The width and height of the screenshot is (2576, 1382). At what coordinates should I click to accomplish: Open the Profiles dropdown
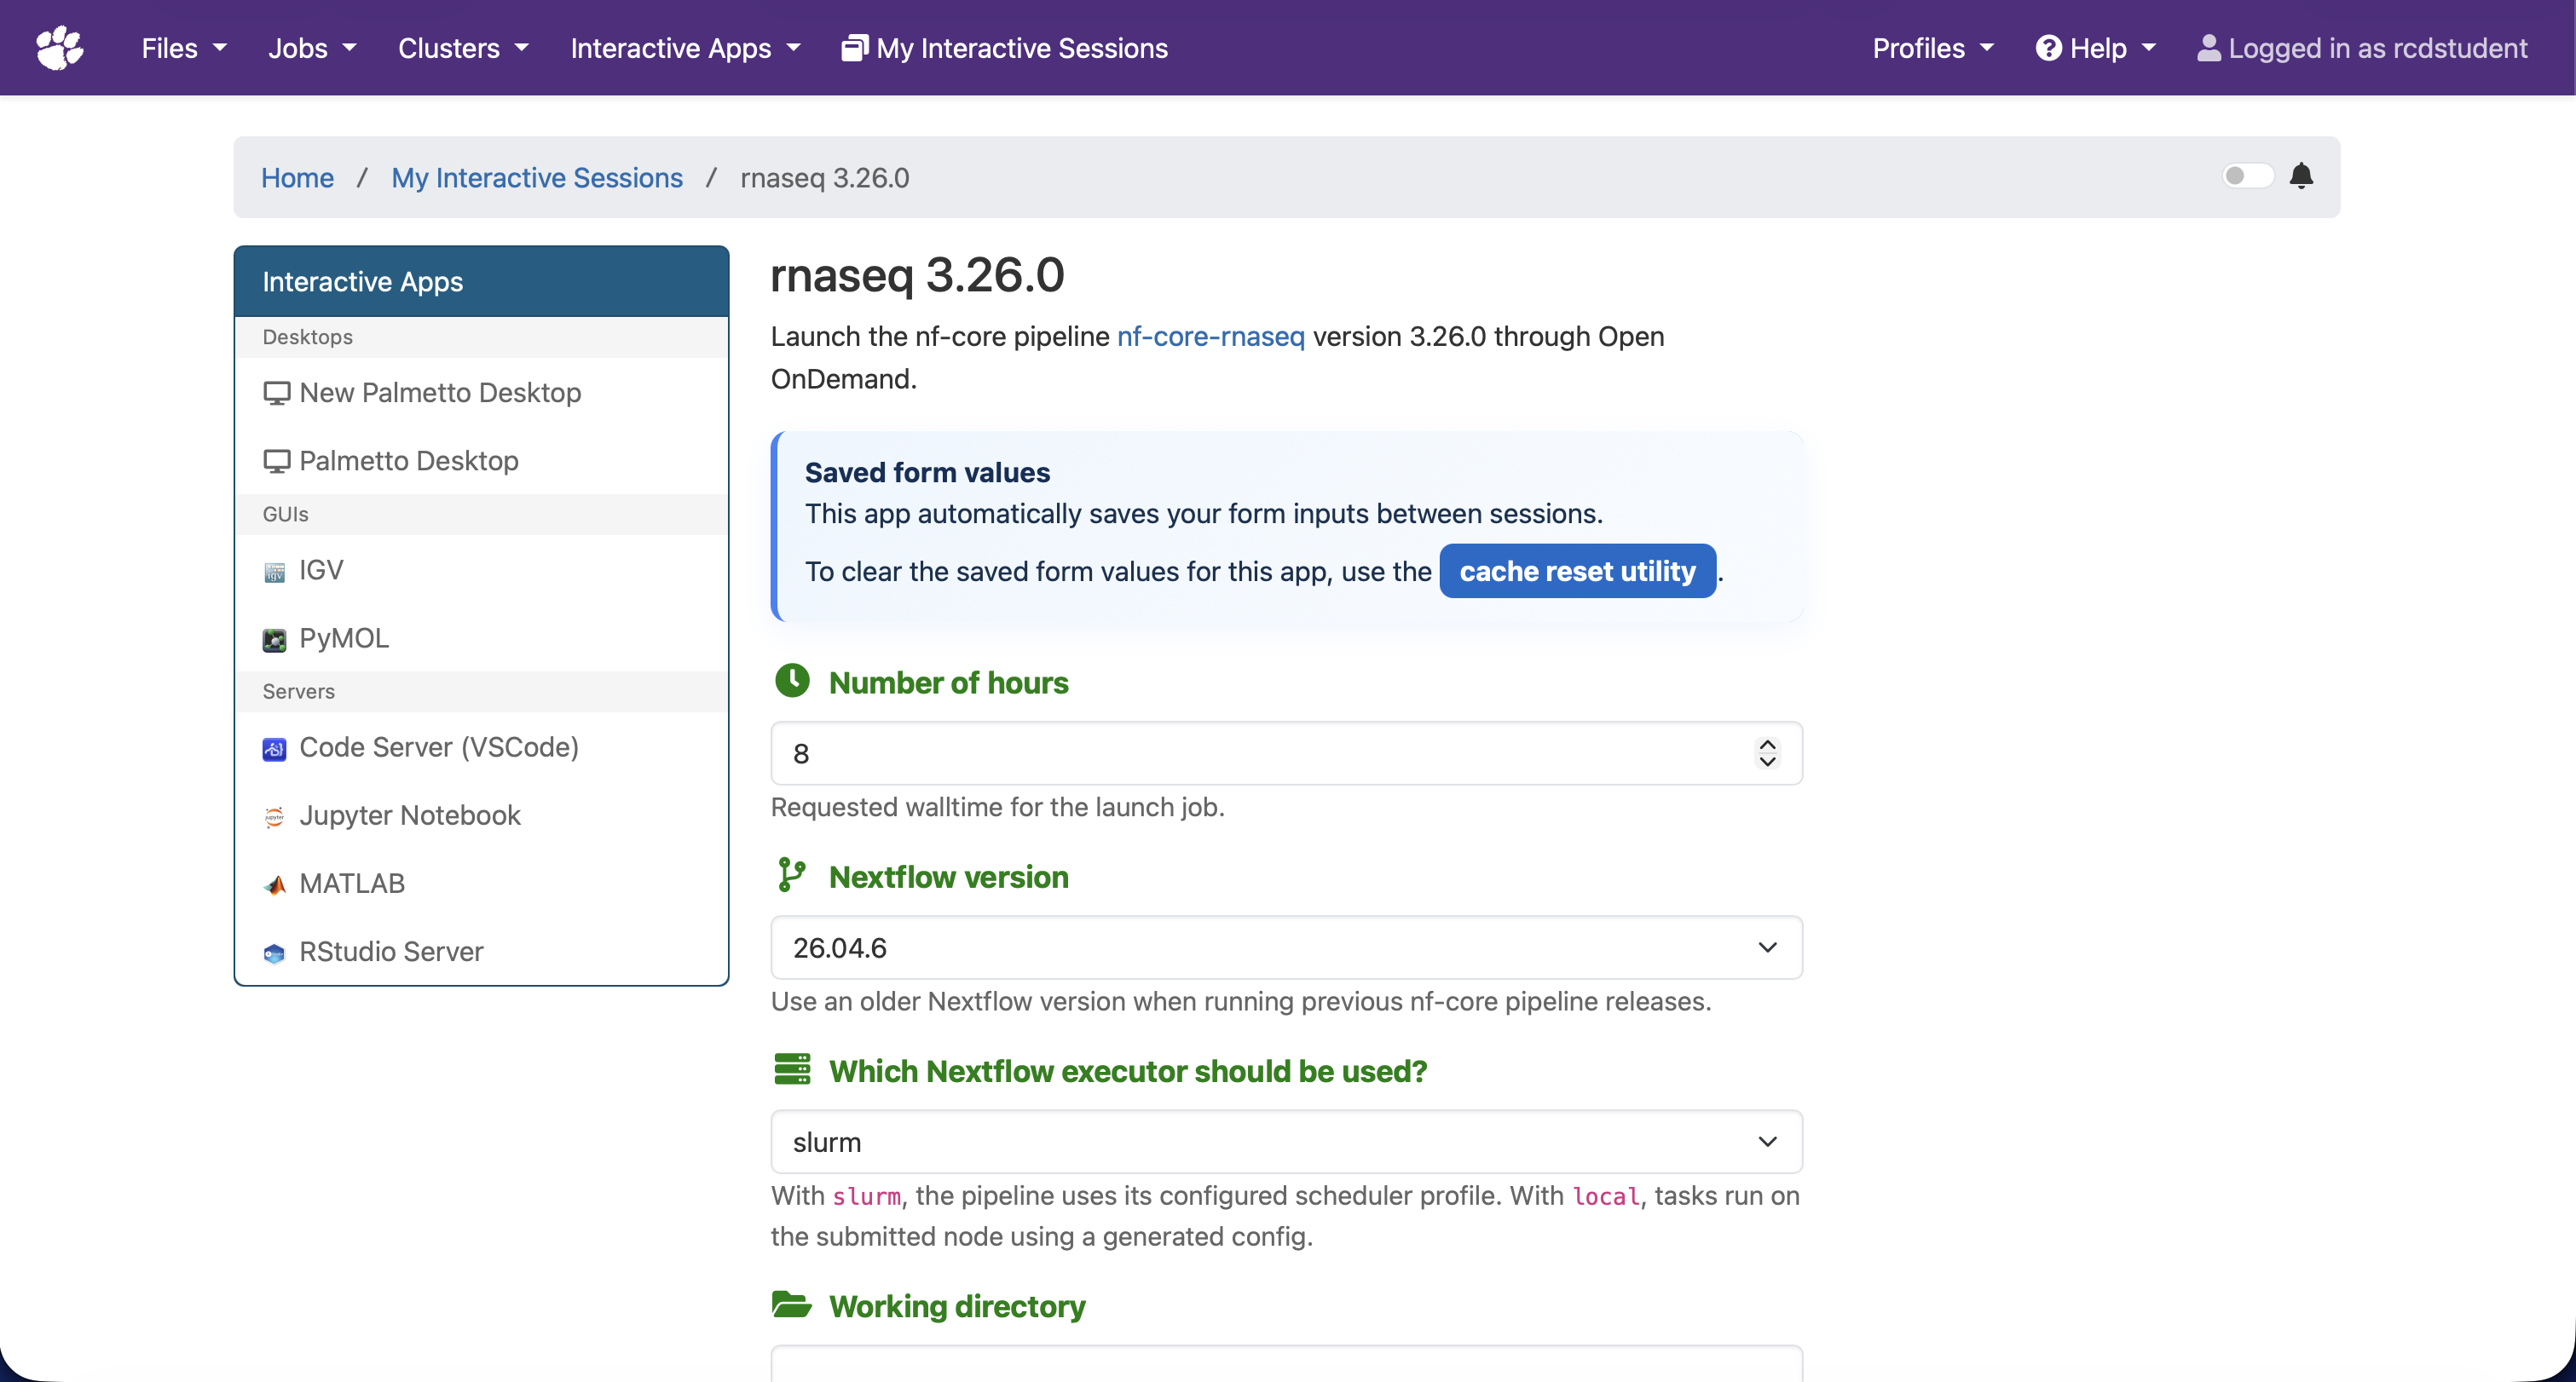(1933, 48)
